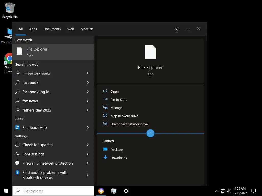Expand arrow for fathers day 2022
This screenshot has width=262, height=196.
pos(88,110)
